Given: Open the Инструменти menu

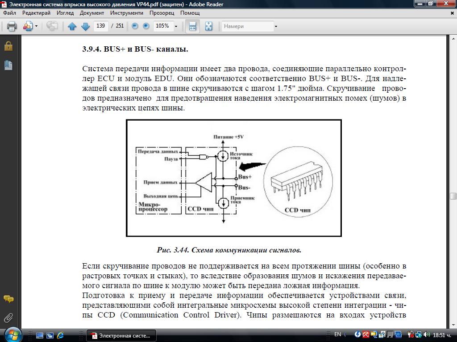Looking at the screenshot, I should tap(127, 13).
